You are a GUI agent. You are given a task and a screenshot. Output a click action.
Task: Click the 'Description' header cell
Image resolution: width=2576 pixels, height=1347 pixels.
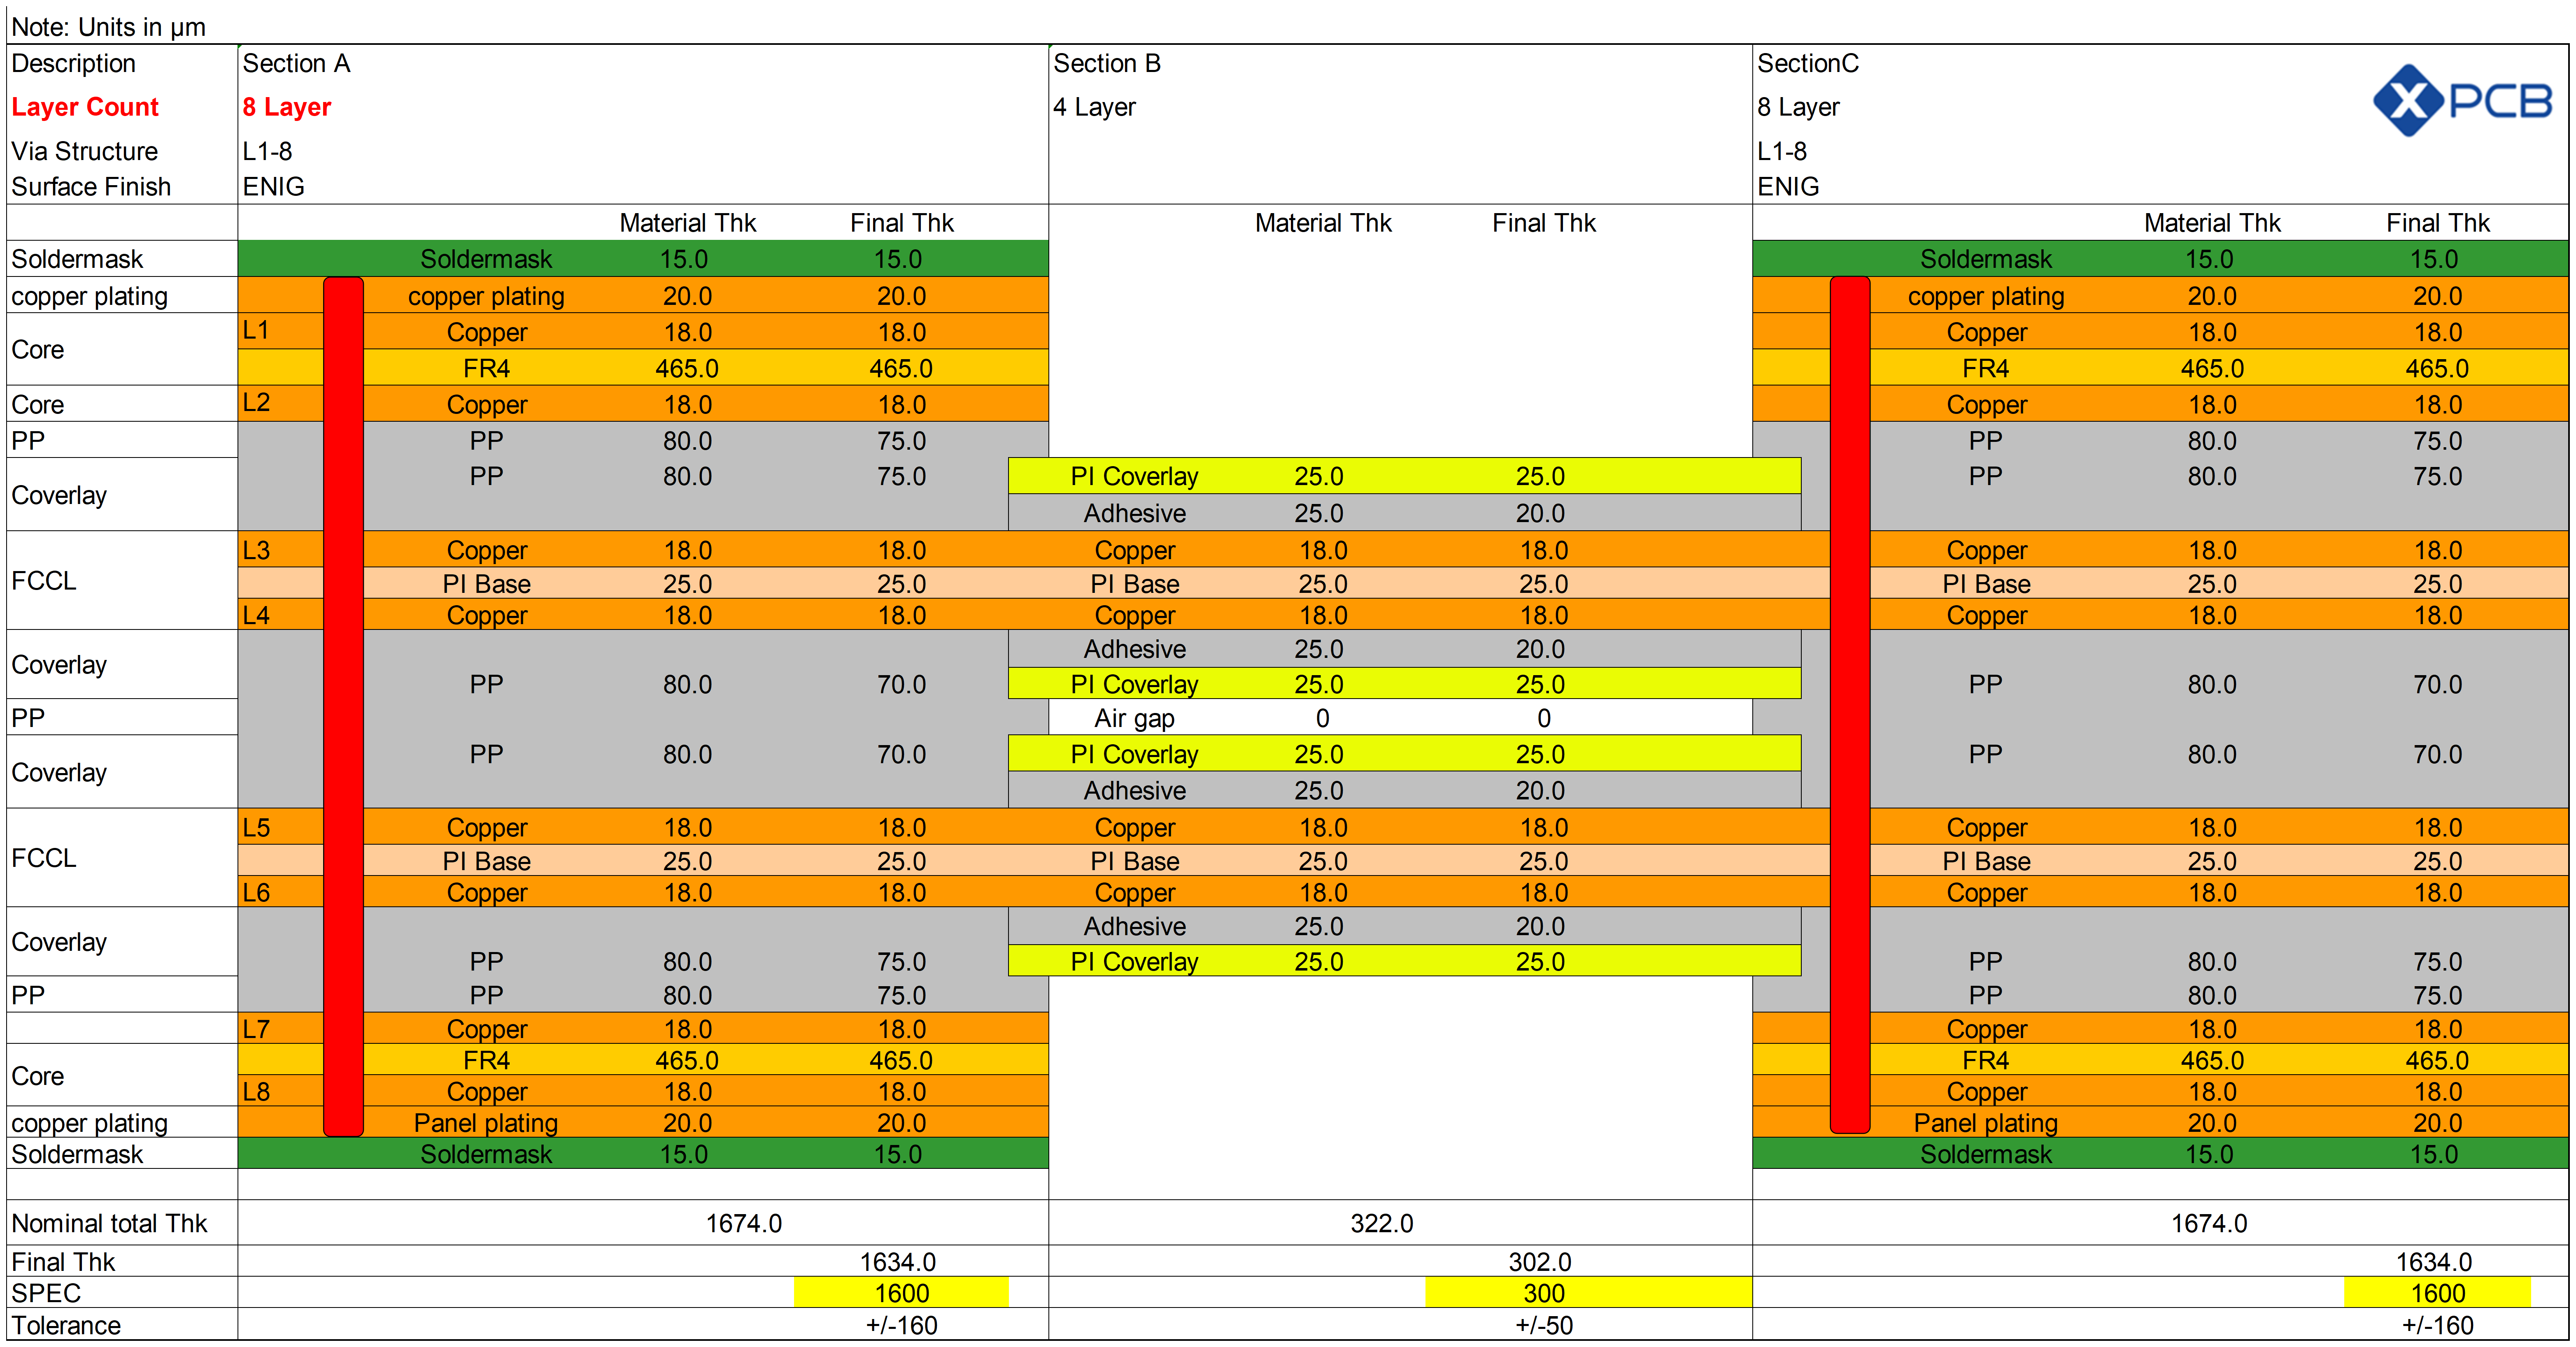pyautogui.click(x=73, y=63)
